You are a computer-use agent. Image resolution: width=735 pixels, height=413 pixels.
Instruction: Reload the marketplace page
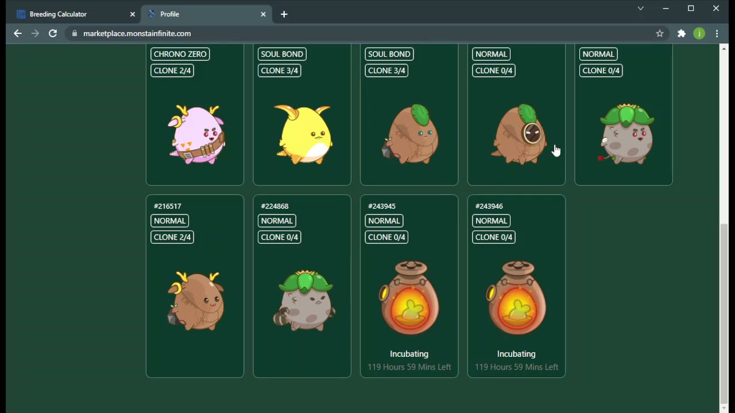[x=53, y=33]
